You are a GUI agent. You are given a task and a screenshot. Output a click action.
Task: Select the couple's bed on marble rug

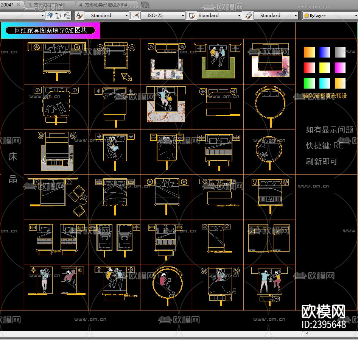[x=166, y=104]
